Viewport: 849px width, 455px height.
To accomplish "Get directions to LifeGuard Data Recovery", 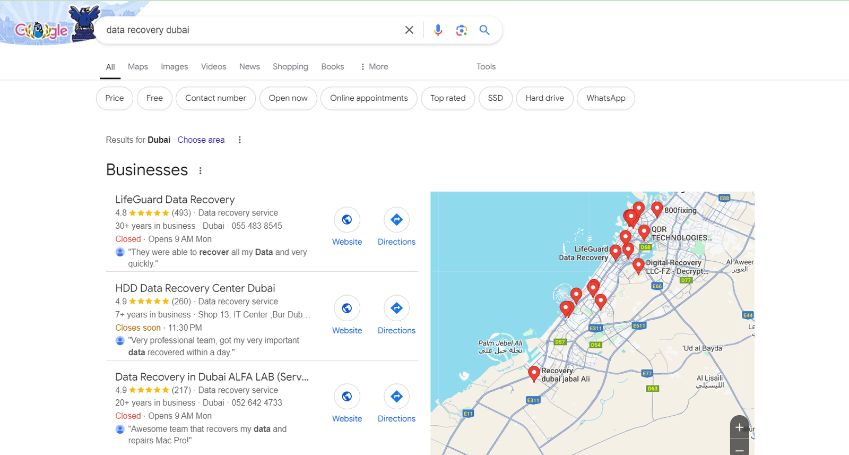I will [x=396, y=220].
